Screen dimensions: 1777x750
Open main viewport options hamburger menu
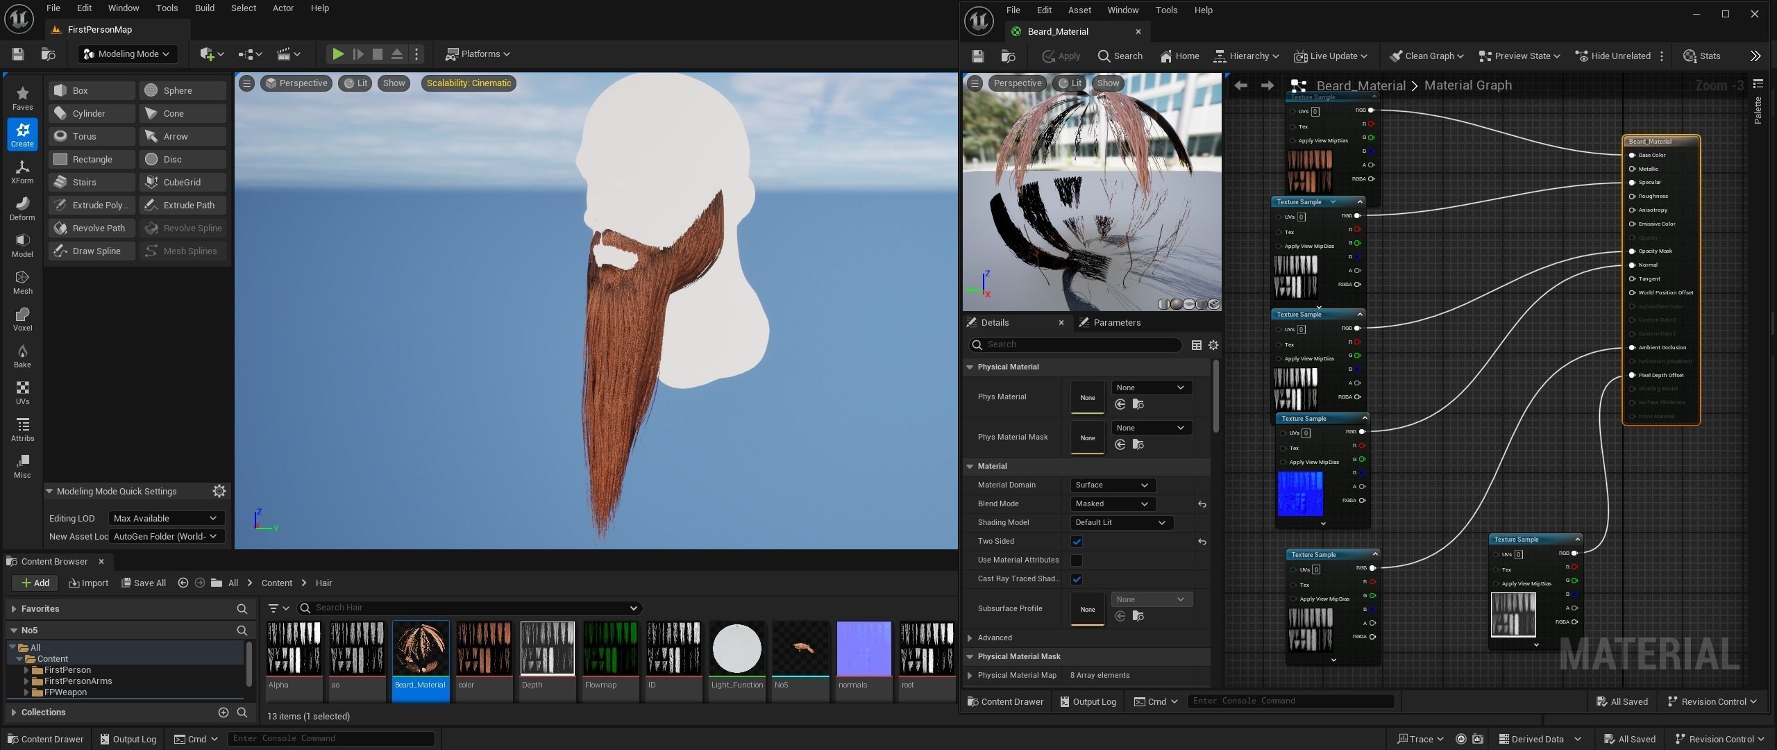click(246, 83)
